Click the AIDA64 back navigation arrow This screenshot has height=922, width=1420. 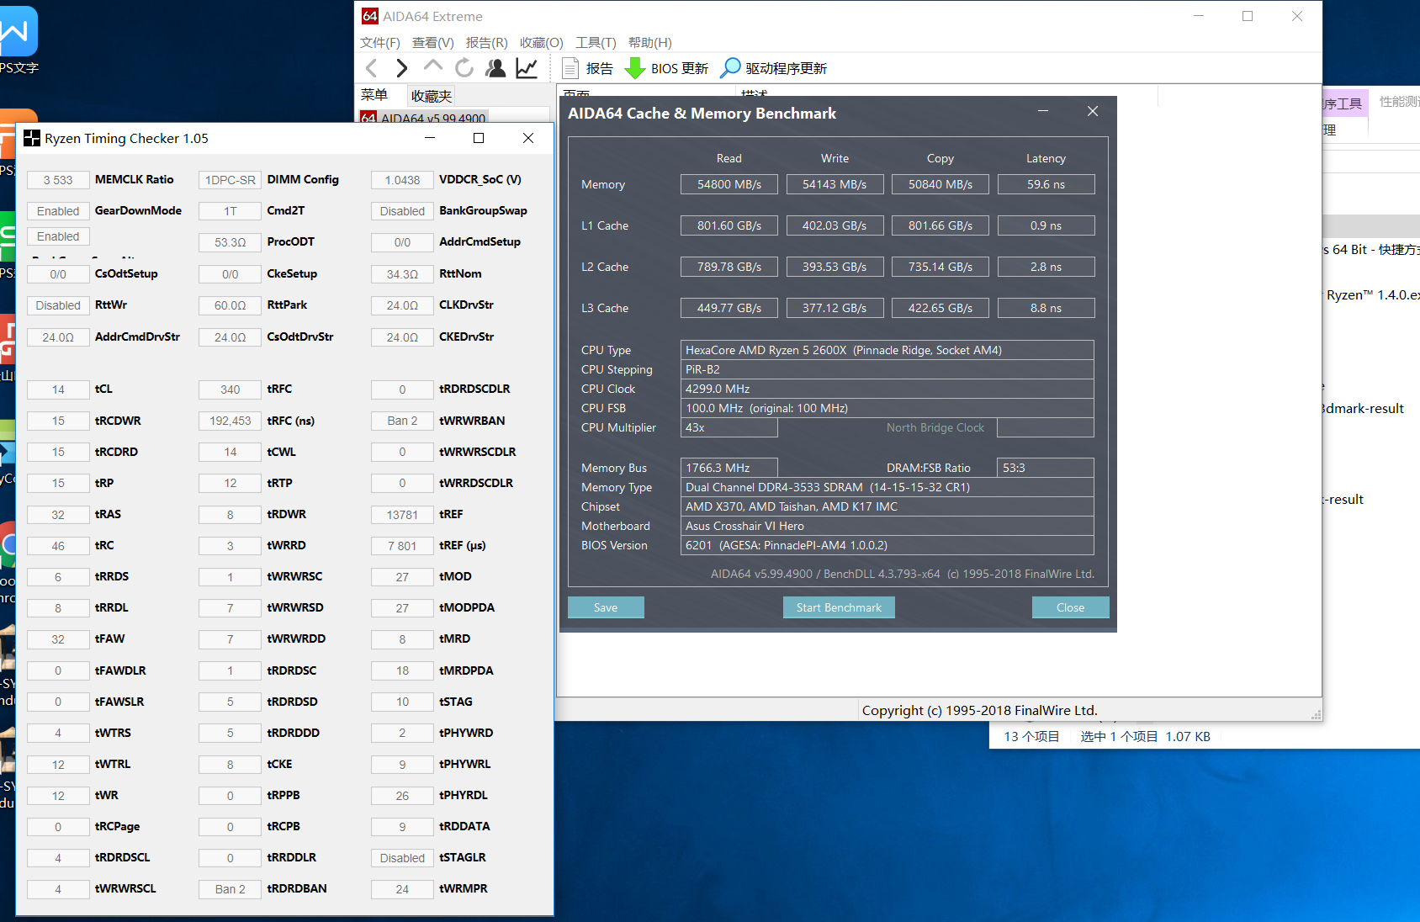coord(371,68)
